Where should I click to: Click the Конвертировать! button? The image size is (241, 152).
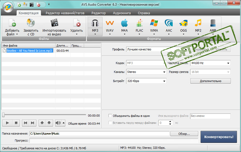coord(219,137)
